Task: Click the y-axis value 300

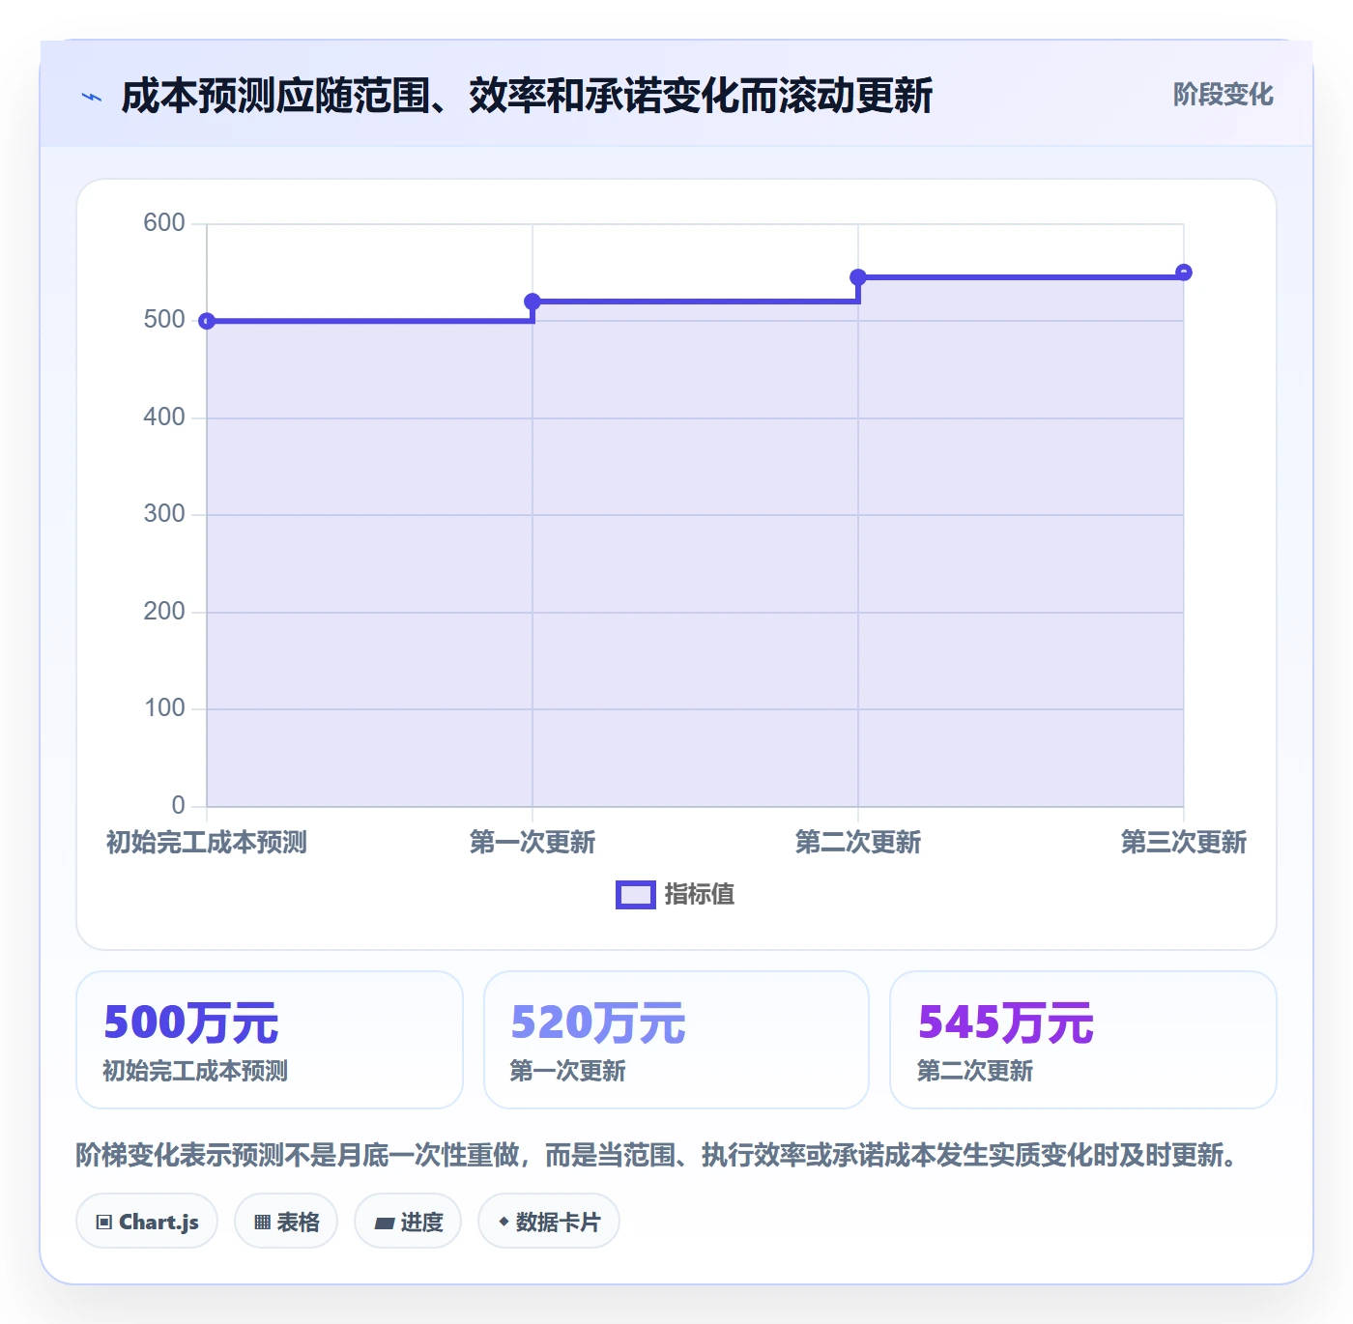Action: tap(164, 514)
